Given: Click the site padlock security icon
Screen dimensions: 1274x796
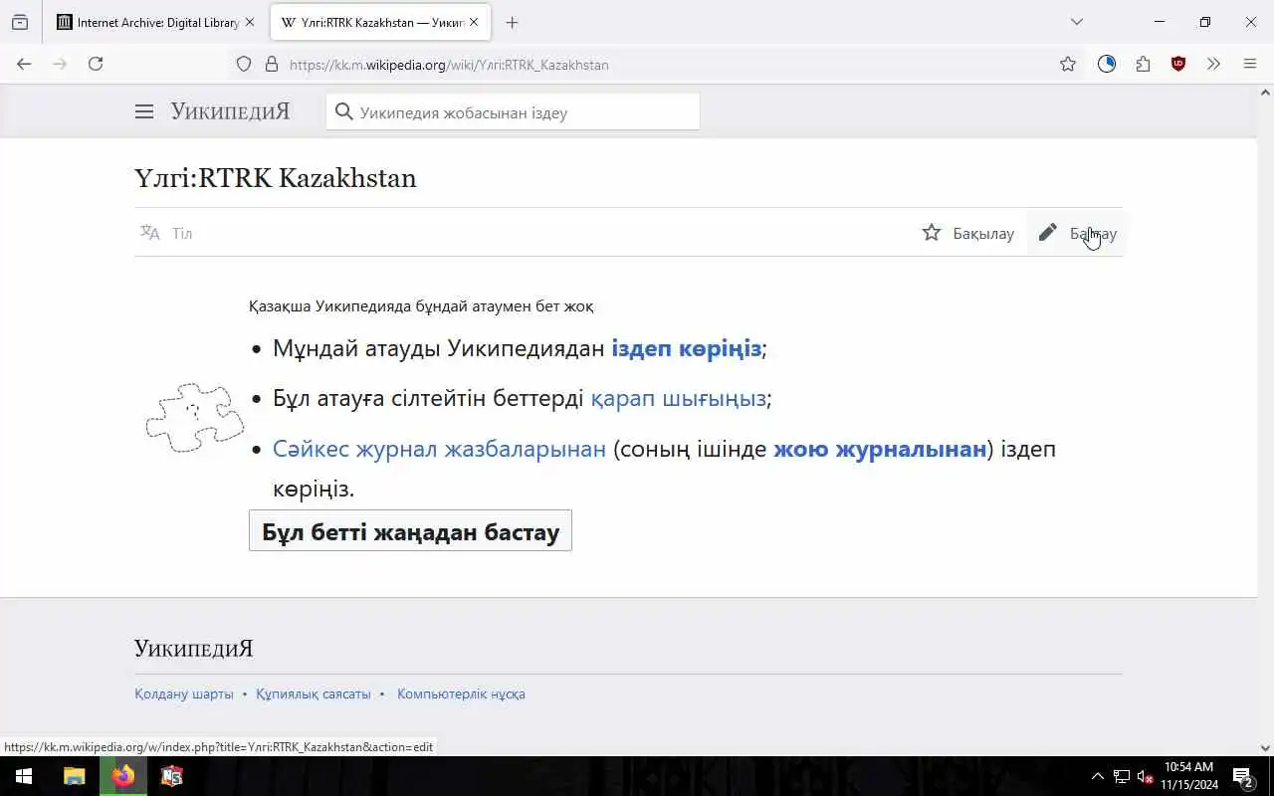Looking at the screenshot, I should 271,64.
